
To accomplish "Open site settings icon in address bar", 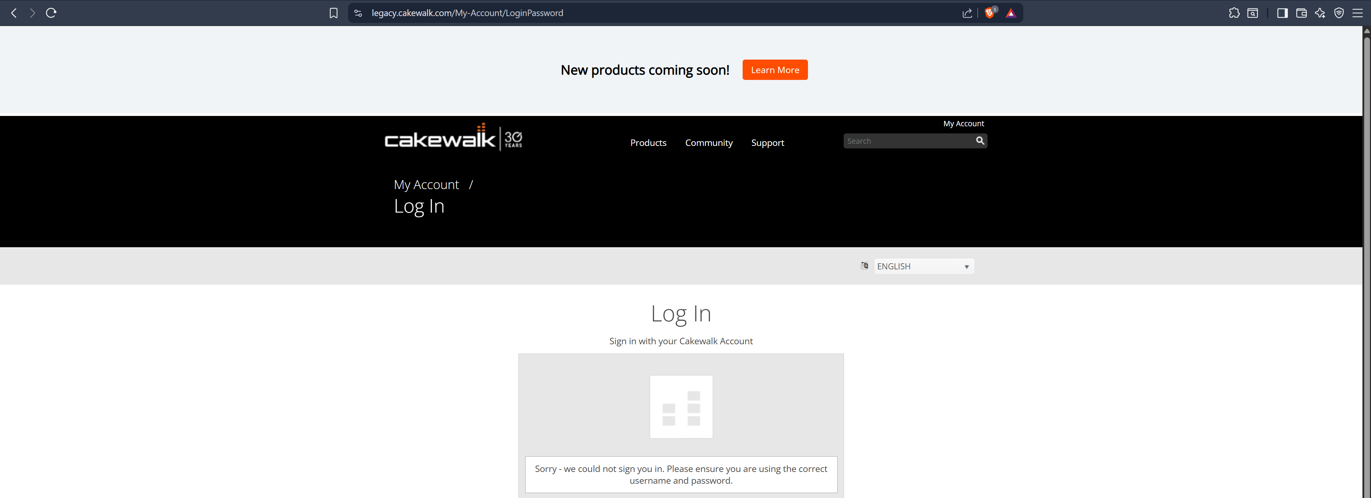I will (x=358, y=13).
